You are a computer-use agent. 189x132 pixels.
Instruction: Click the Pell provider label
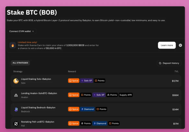coord(23,126)
